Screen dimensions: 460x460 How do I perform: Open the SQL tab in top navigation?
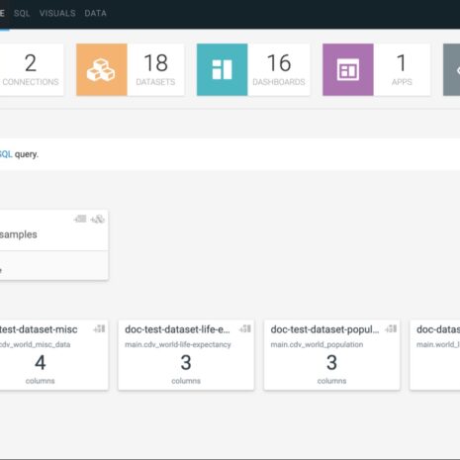(22, 13)
